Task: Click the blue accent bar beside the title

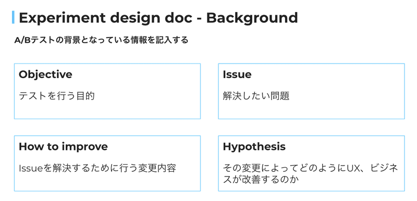Action: pyautogui.click(x=13, y=17)
